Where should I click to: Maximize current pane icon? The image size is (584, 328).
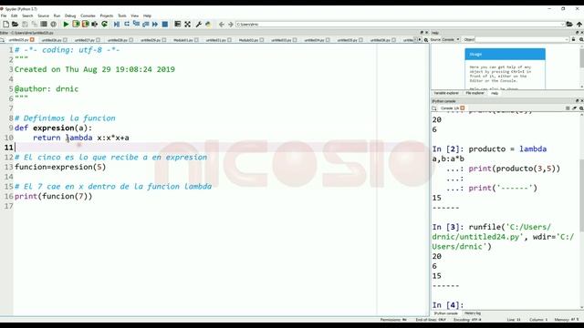pyautogui.click(x=178, y=25)
